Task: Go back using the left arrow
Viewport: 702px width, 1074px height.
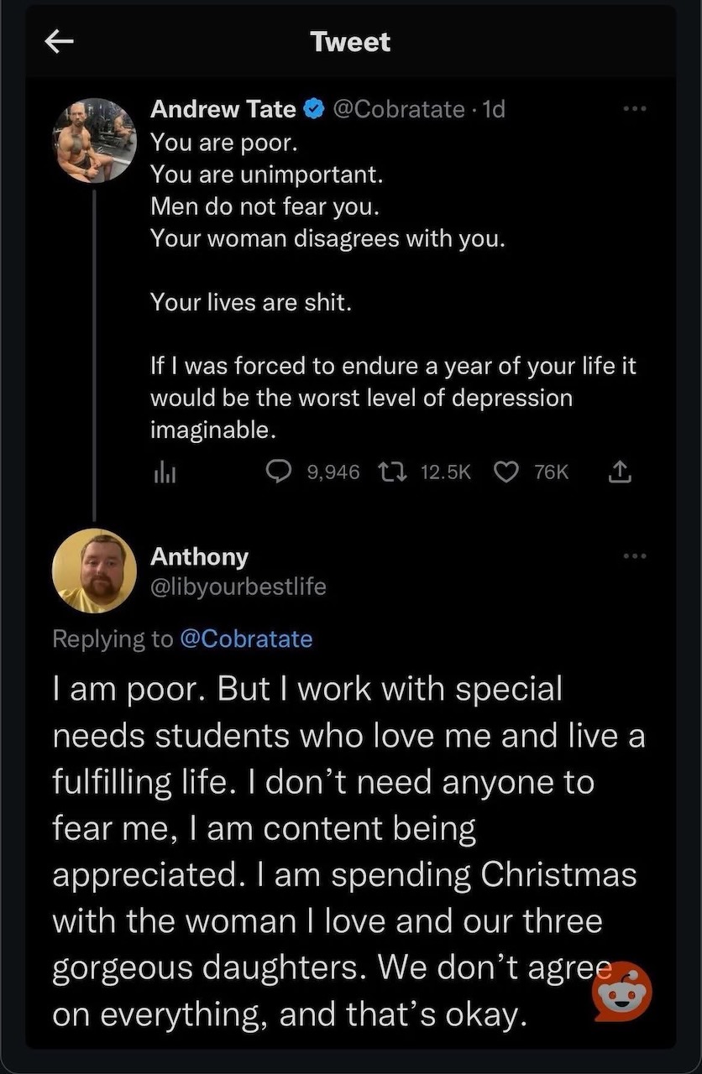Action: tap(60, 42)
